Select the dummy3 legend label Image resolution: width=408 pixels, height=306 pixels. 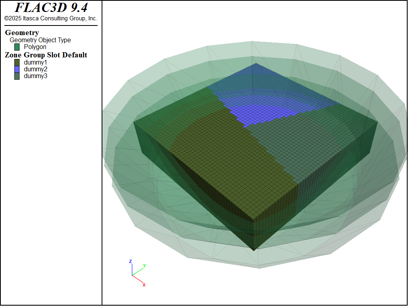(x=35, y=76)
